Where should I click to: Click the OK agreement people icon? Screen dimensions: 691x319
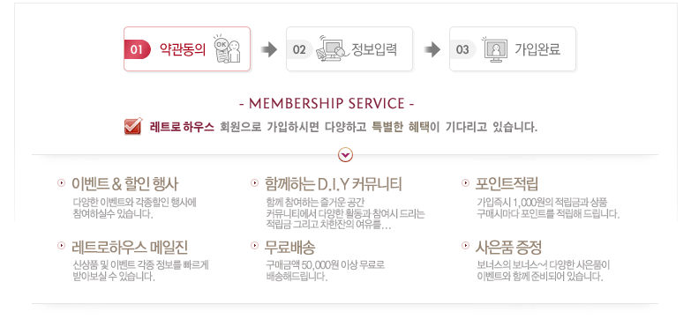click(x=227, y=48)
